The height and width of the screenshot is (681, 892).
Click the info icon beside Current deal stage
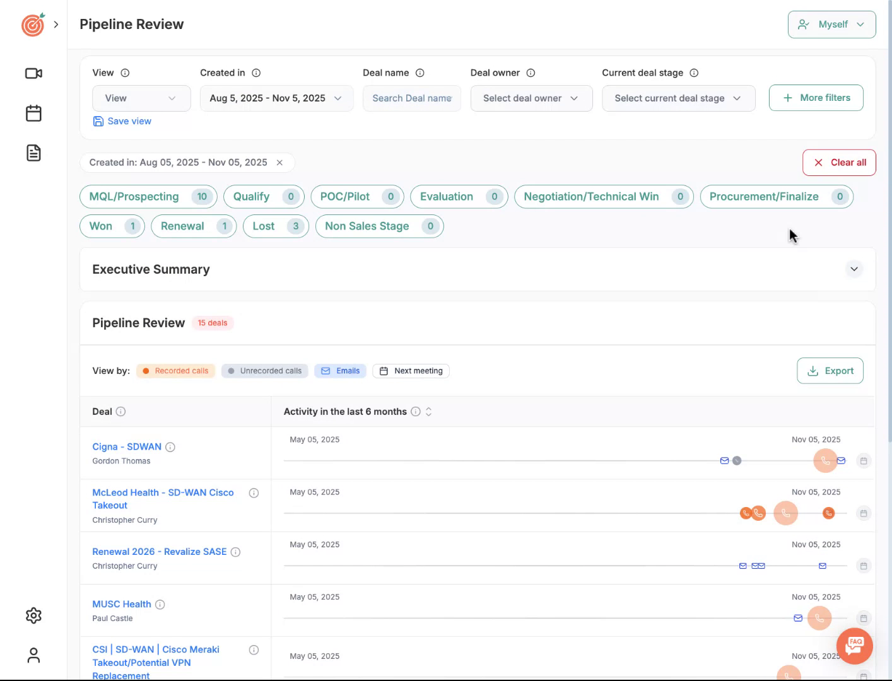tap(694, 73)
